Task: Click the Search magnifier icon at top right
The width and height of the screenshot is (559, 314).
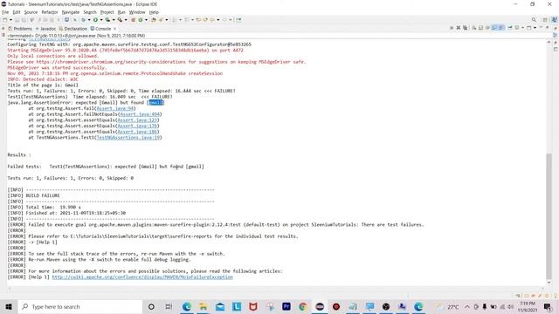Action: (534, 19)
